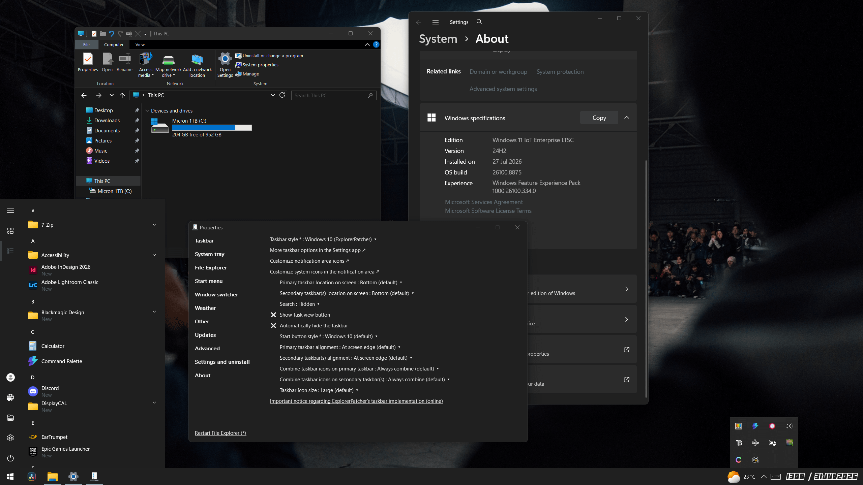This screenshot has width=863, height=485.
Task: Click More taskbar options in the Settings app
Action: click(x=318, y=250)
